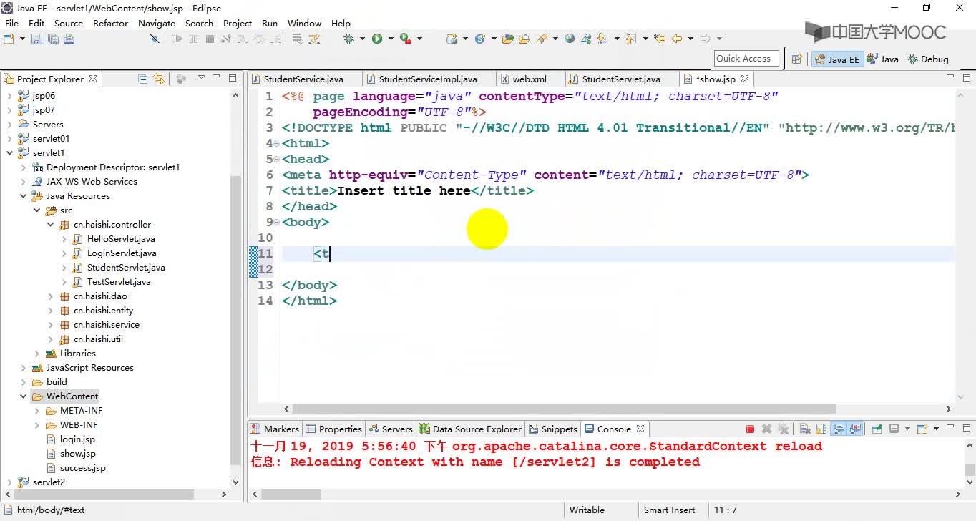
Task: Click Collapse All in Project Explorer
Action: (143, 79)
